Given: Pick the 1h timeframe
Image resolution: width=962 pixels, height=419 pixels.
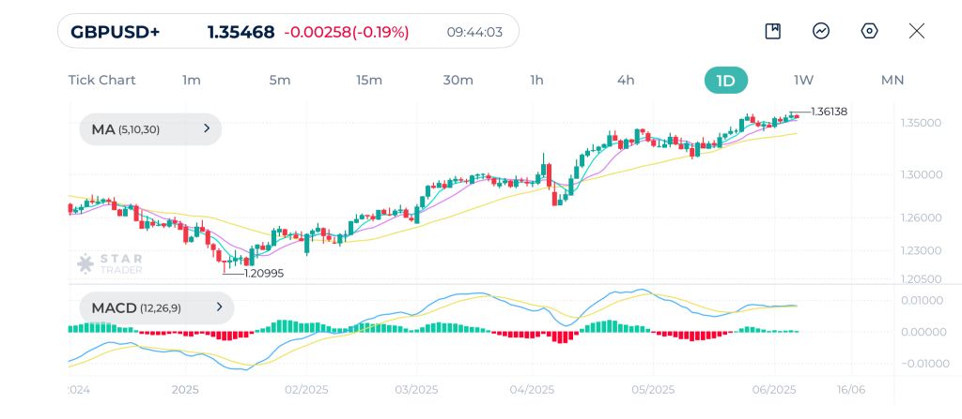Looking at the screenshot, I should tap(536, 80).
